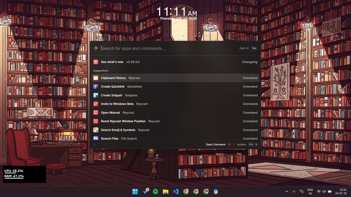Click the v0.26.3.0 version text
Screen dimensions: 351x197
coord(133,62)
